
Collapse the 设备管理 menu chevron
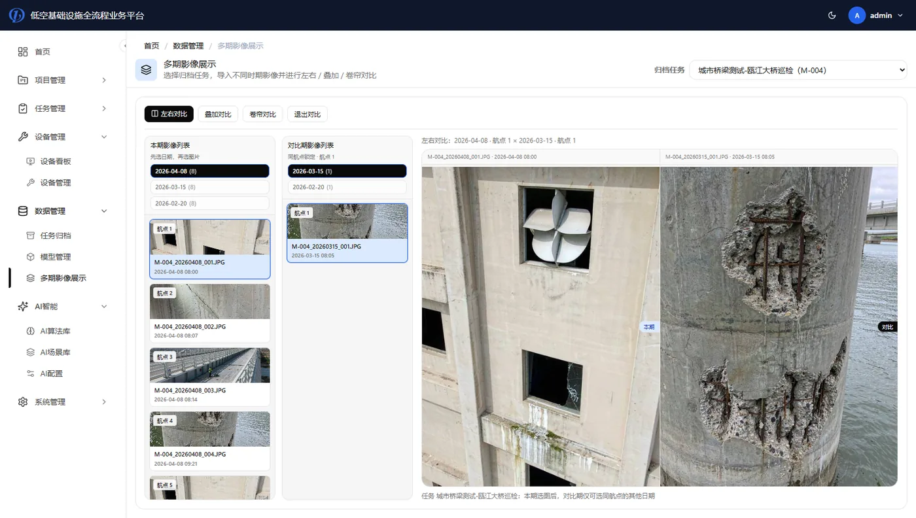[x=104, y=137]
